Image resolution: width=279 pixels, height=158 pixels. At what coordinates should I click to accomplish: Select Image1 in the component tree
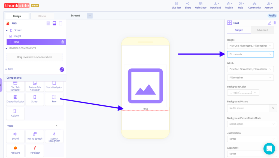click(17, 36)
